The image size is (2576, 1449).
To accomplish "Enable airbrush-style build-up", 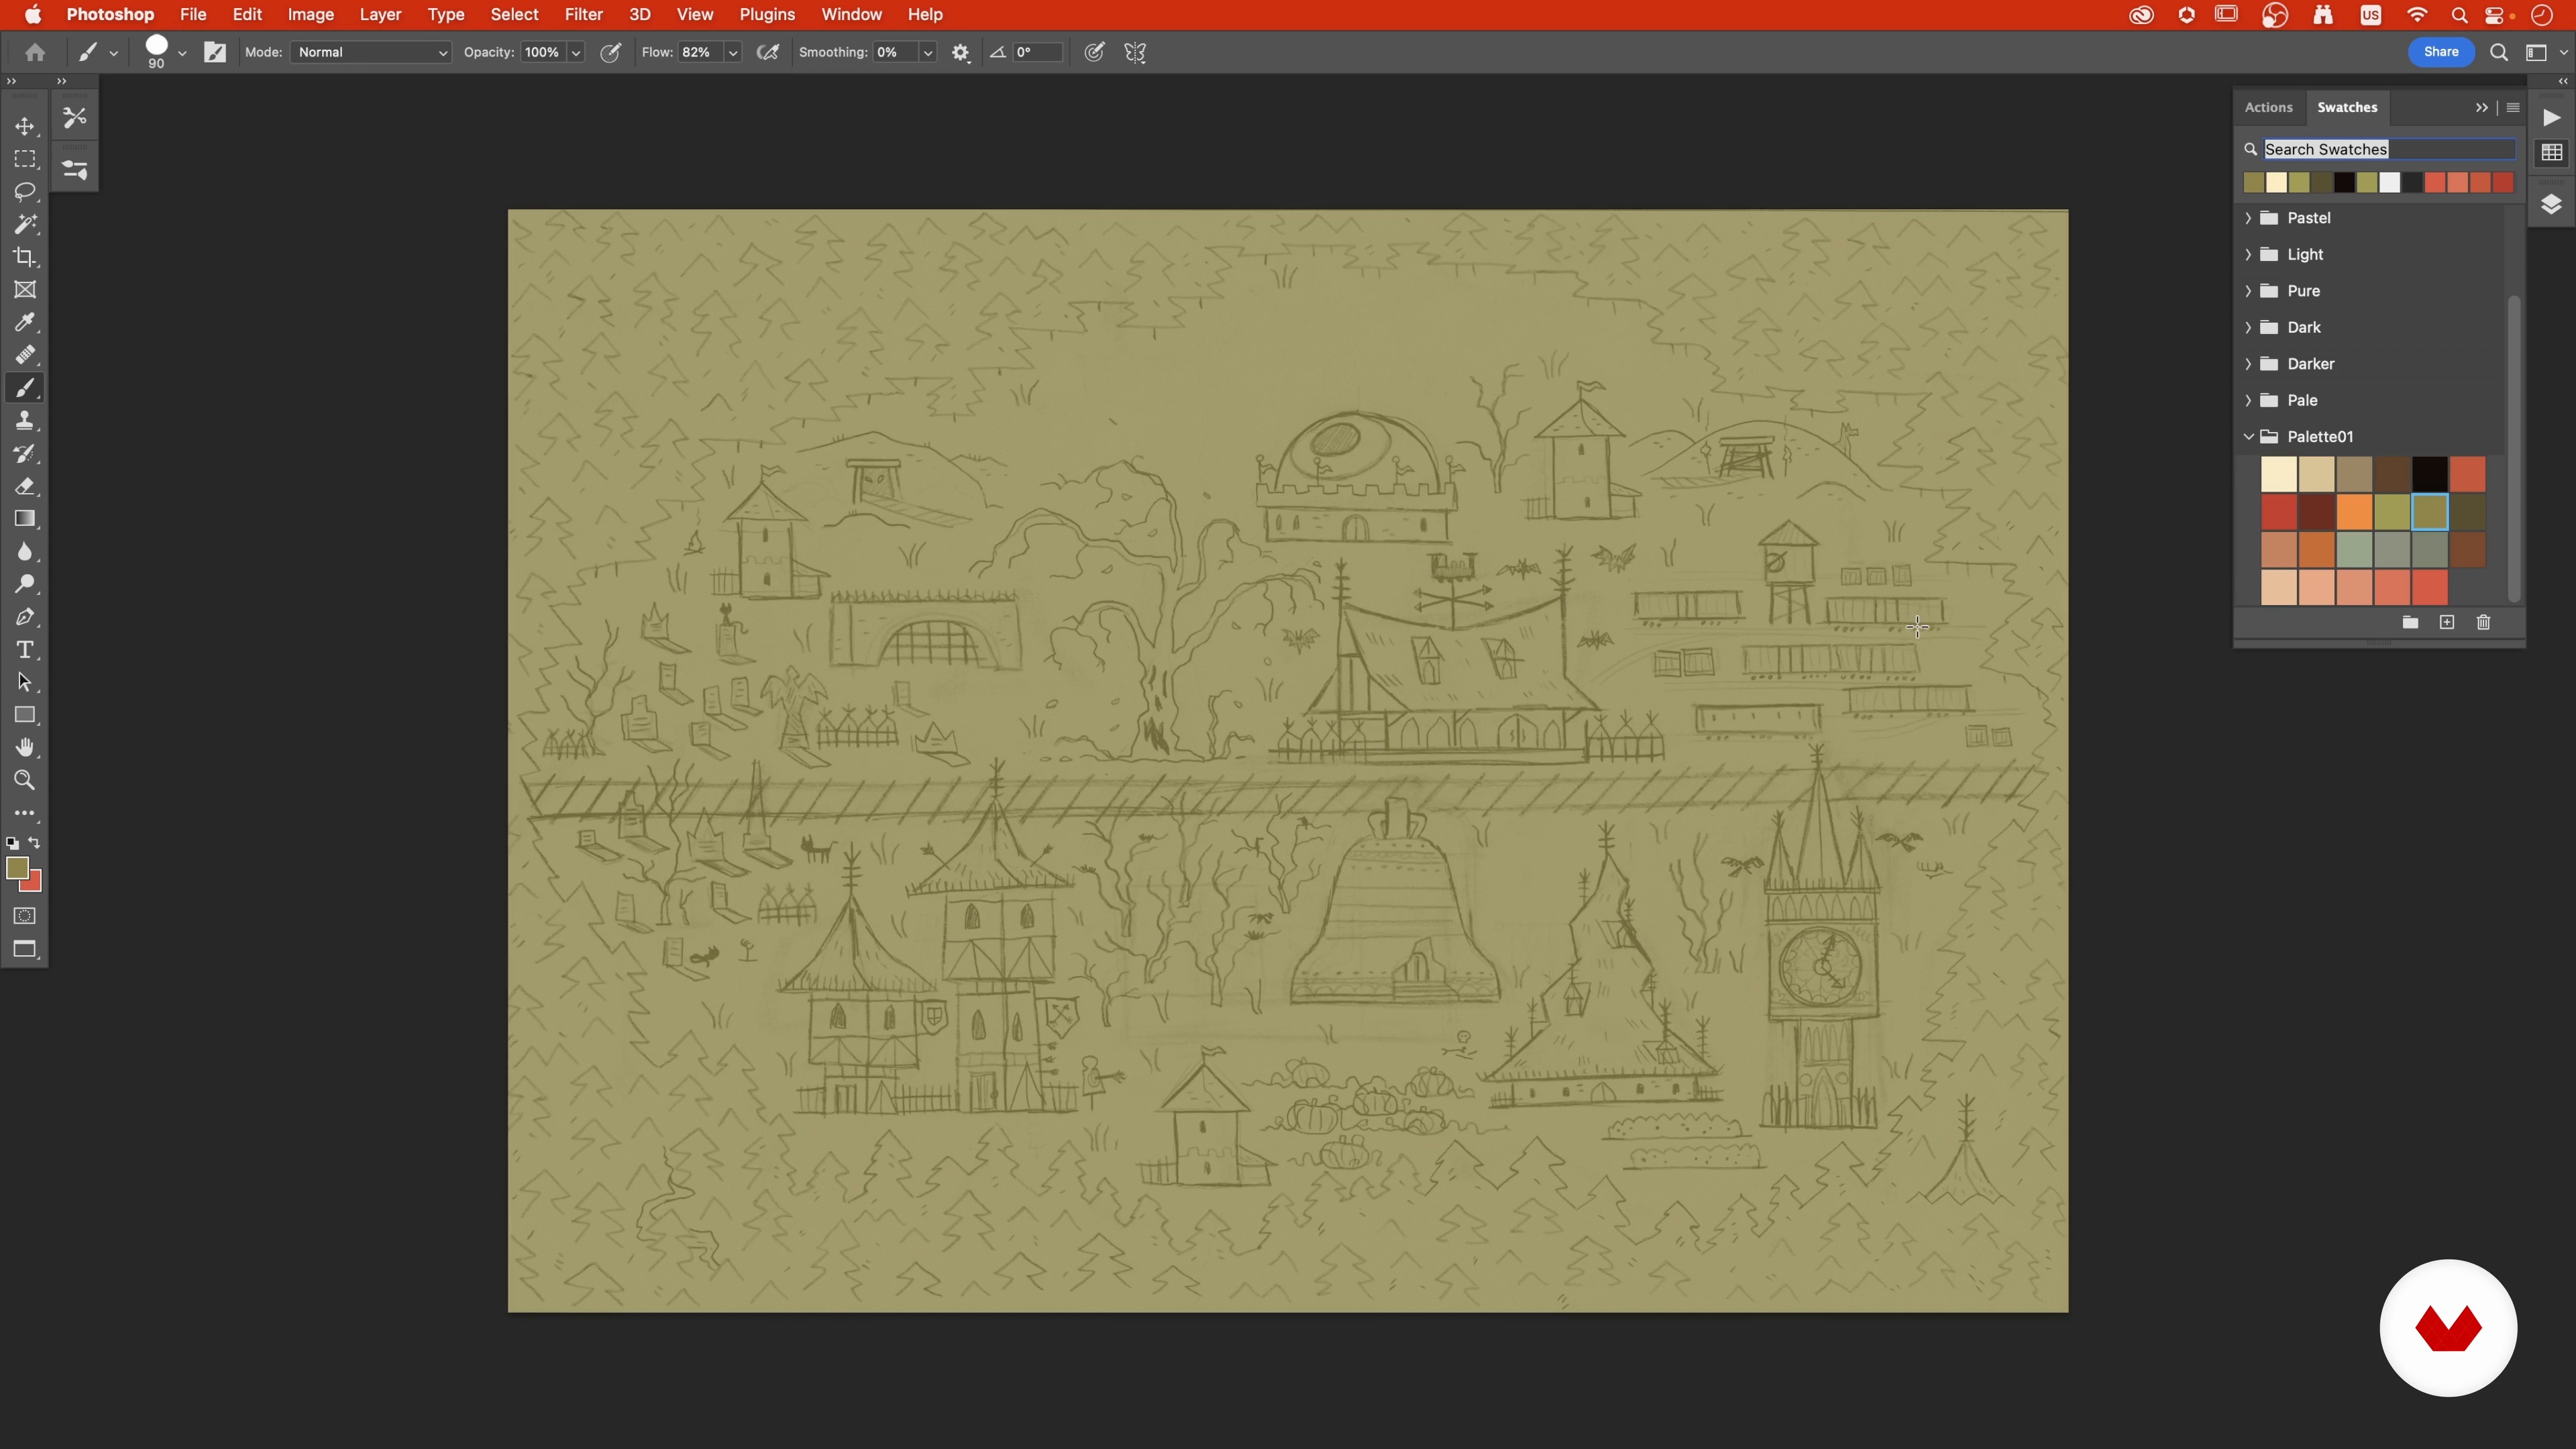I will point(768,52).
